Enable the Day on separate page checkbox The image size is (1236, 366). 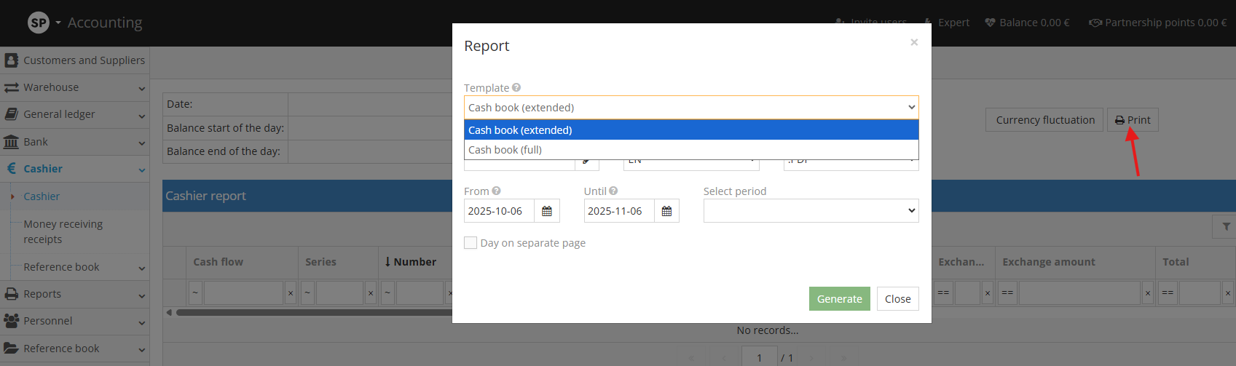(471, 243)
